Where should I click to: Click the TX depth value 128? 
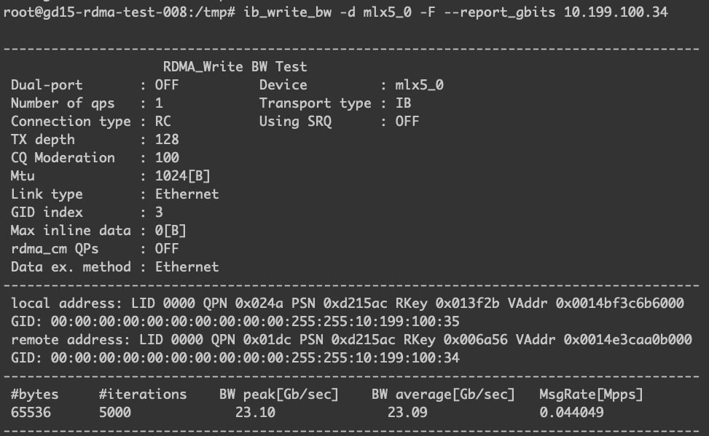pyautogui.click(x=167, y=139)
